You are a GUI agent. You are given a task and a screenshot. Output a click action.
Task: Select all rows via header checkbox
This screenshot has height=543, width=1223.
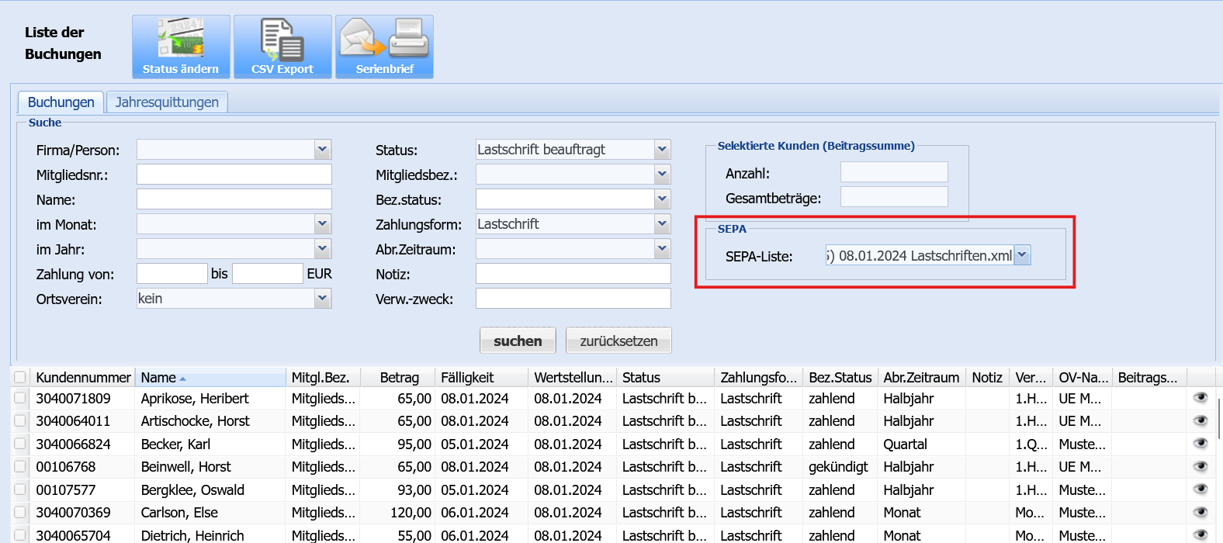tap(20, 378)
